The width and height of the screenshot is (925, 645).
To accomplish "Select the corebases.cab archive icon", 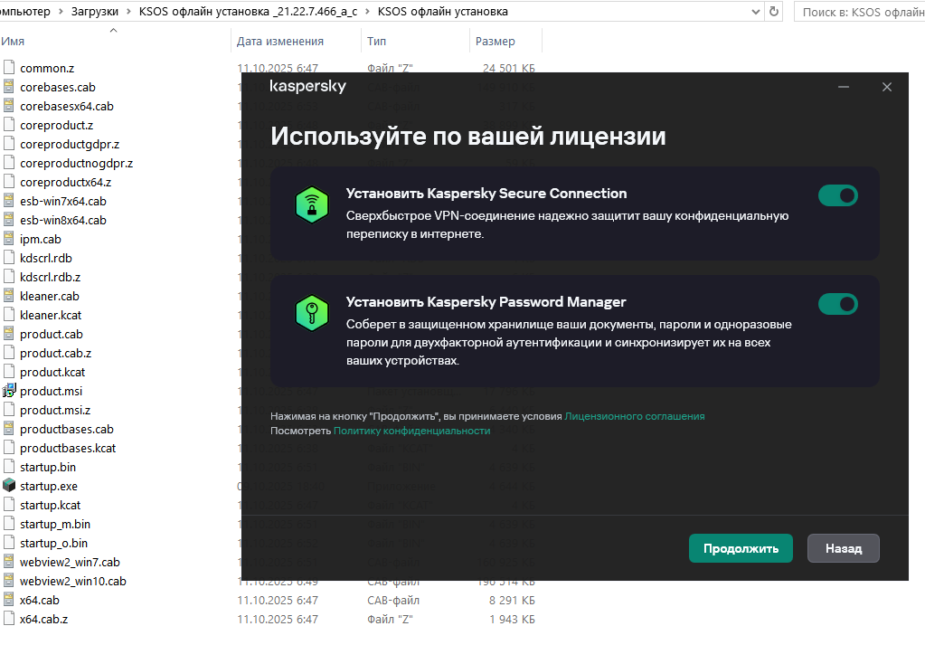I will tap(9, 87).
